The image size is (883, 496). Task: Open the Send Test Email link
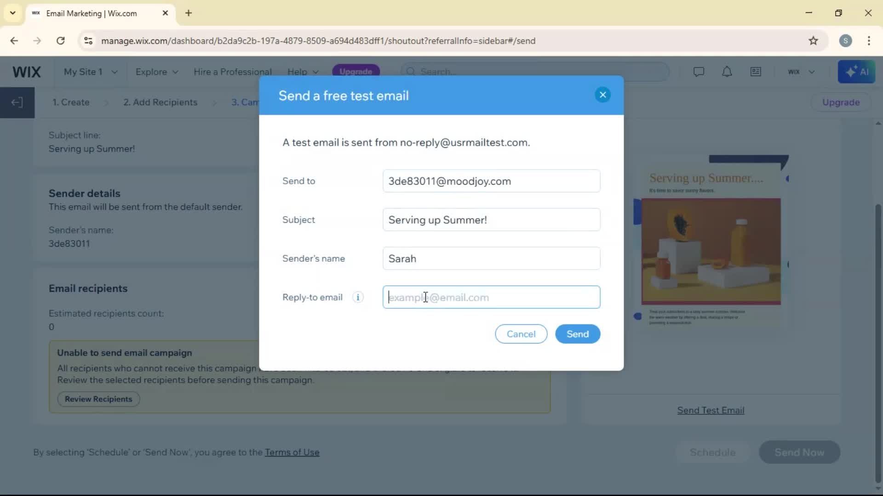point(711,411)
